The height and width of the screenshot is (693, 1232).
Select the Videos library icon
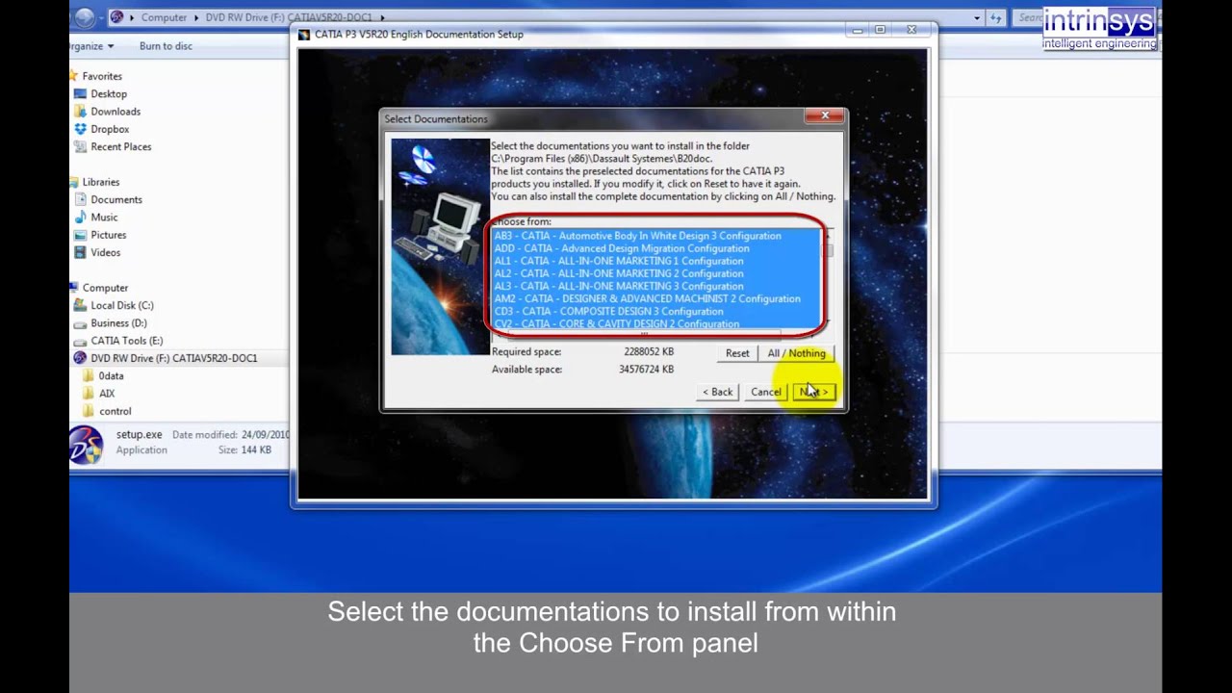(81, 252)
